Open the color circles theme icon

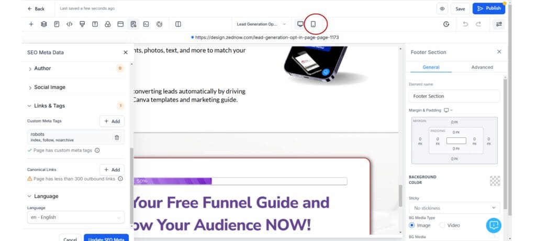pos(108,24)
